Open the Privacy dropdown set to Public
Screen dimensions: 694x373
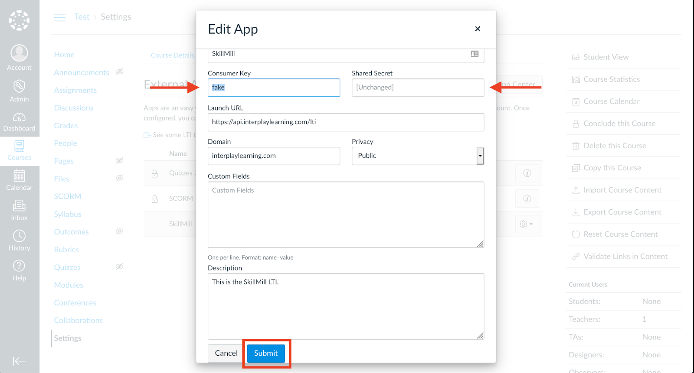coord(418,156)
